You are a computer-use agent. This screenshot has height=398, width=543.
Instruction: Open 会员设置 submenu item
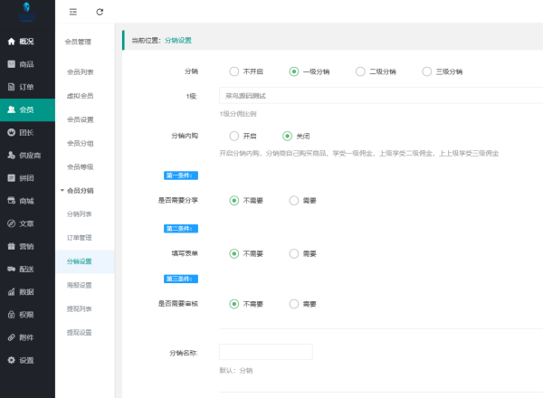pyautogui.click(x=80, y=119)
